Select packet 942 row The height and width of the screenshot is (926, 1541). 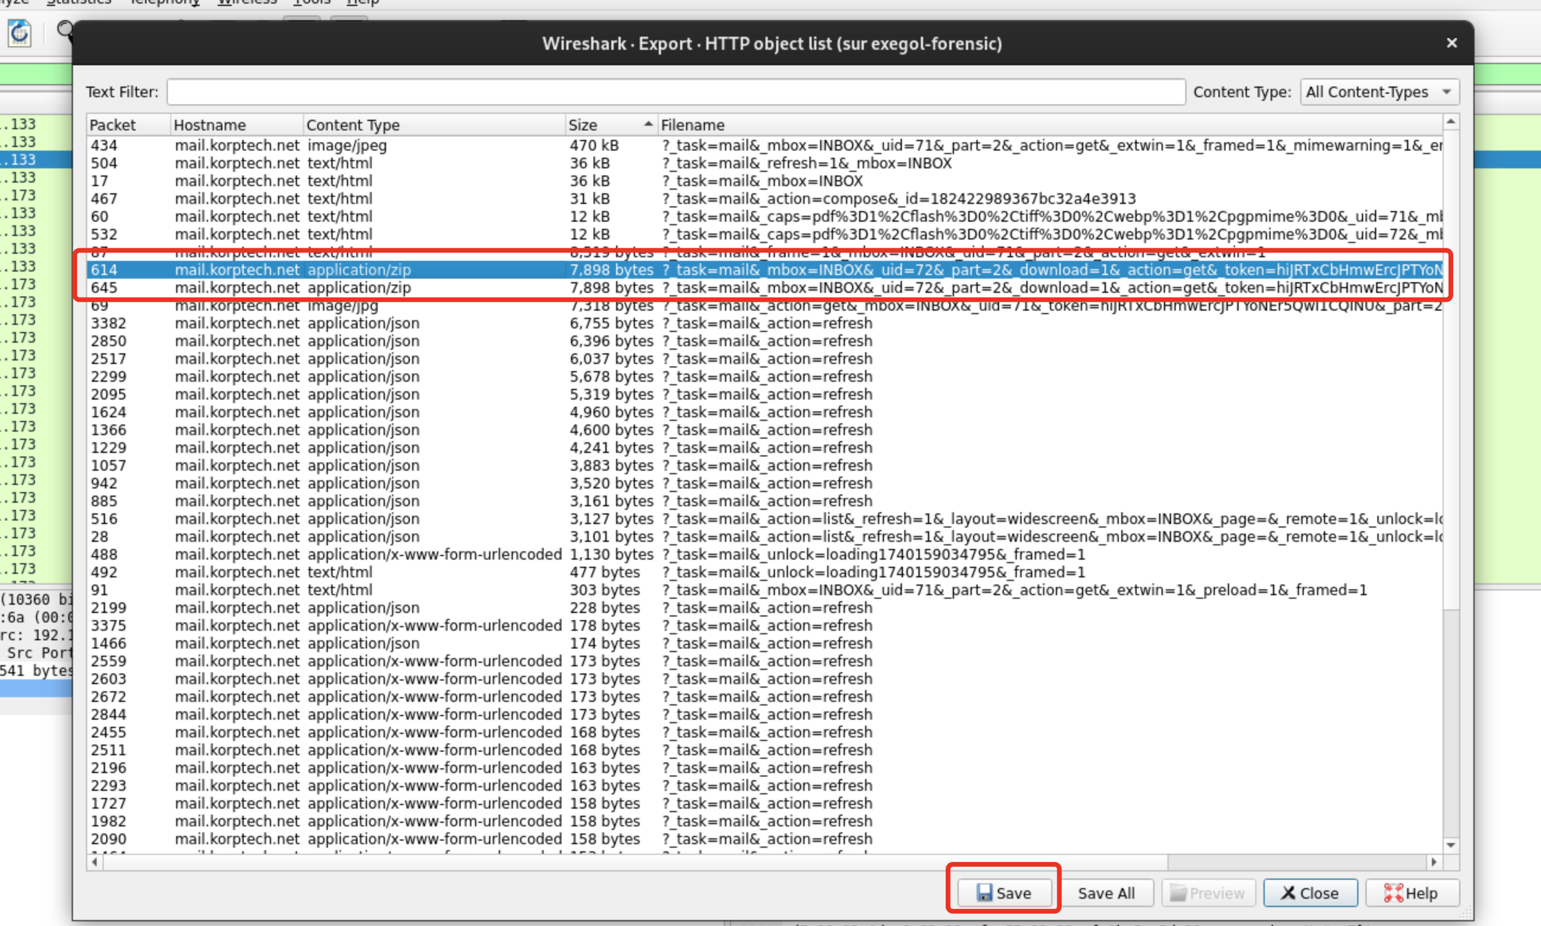[x=765, y=483]
